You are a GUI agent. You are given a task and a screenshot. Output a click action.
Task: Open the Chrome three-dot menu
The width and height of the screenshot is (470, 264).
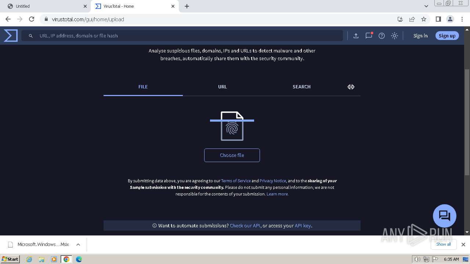tap(462, 19)
